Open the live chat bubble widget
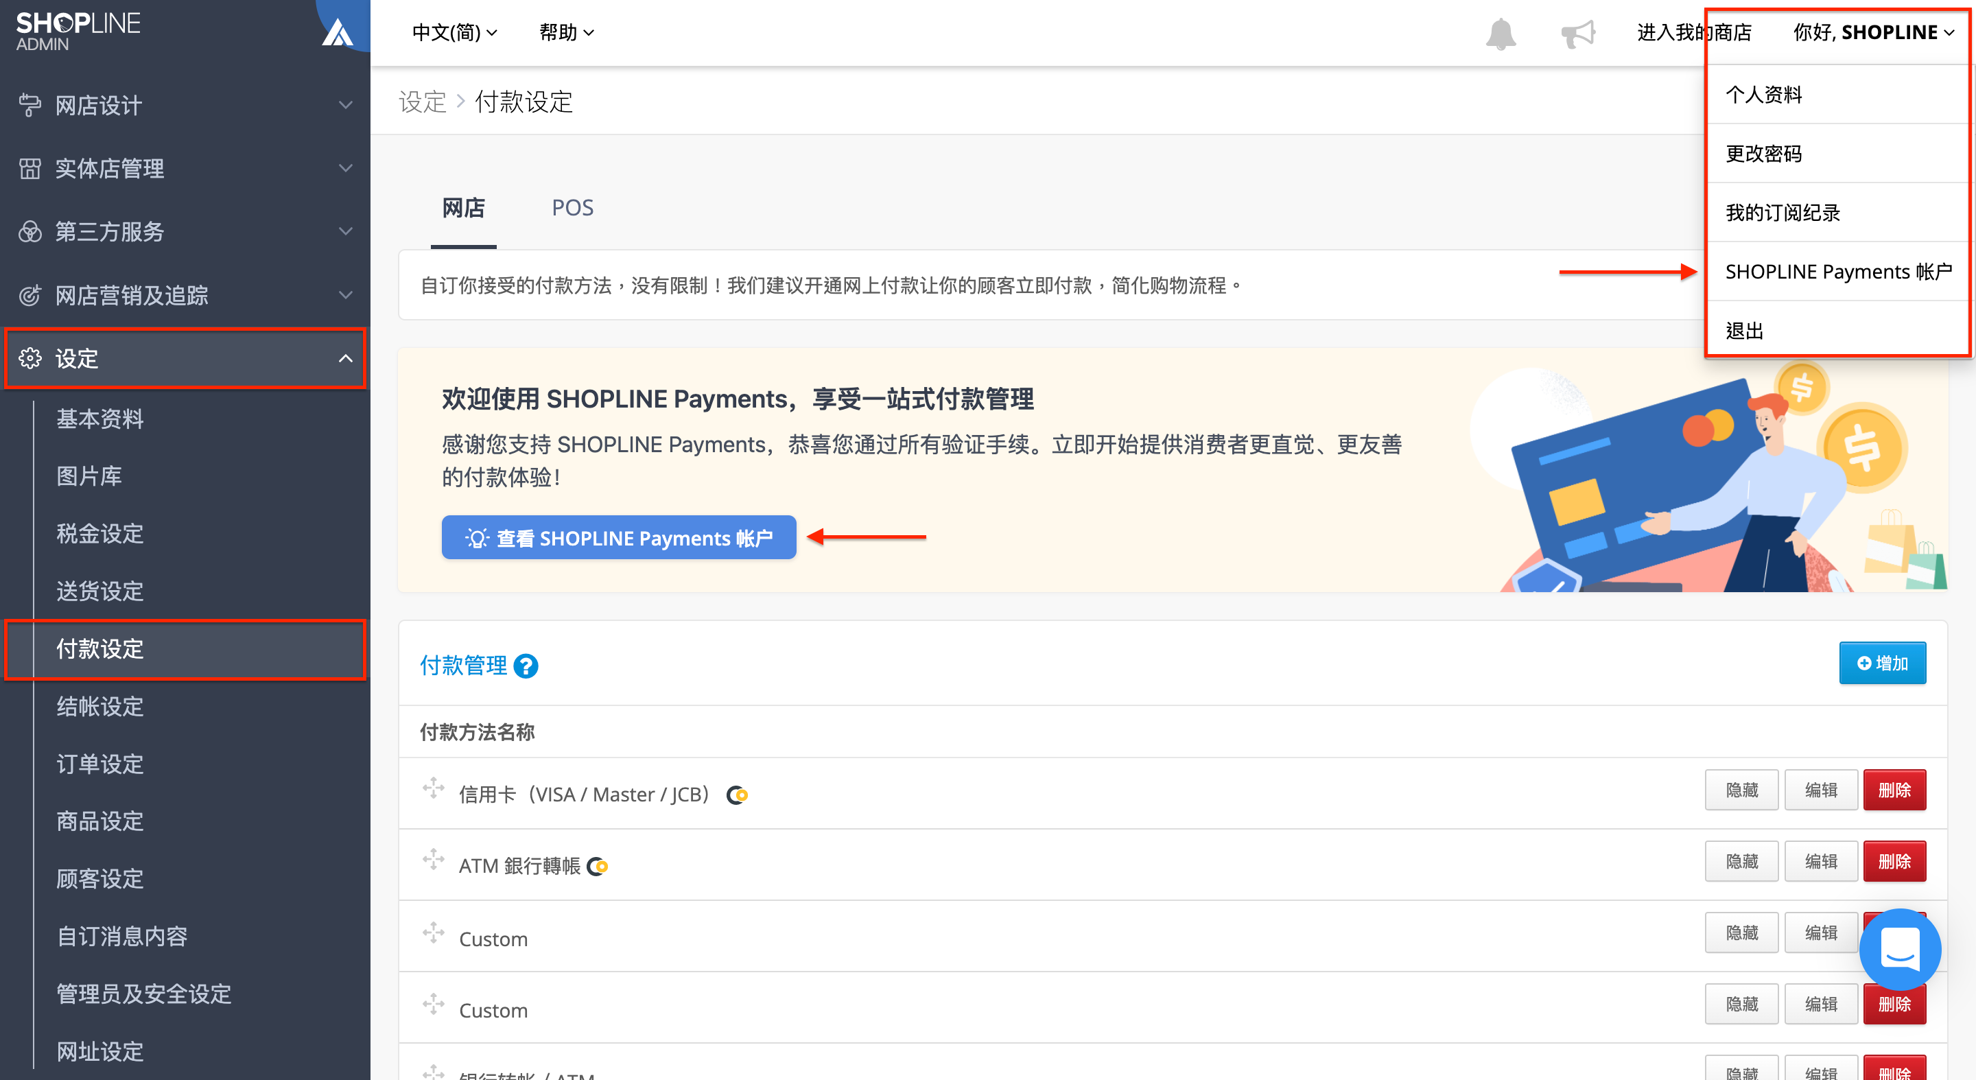The width and height of the screenshot is (1976, 1080). 1899,950
